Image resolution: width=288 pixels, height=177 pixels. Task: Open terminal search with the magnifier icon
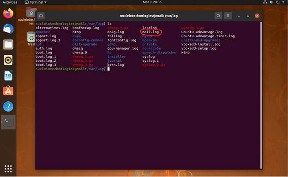(218, 16)
